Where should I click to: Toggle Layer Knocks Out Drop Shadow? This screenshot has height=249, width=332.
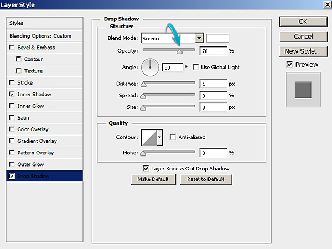tap(146, 169)
